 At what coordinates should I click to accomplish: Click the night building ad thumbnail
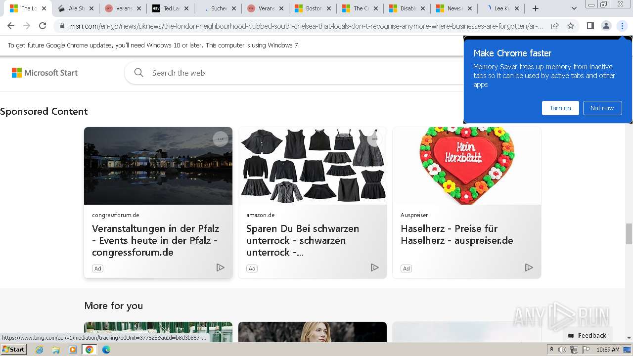pos(158,166)
